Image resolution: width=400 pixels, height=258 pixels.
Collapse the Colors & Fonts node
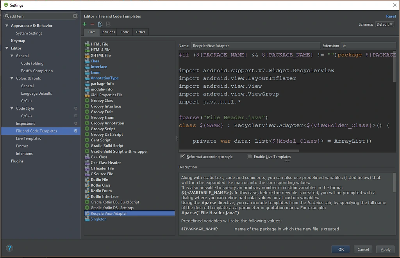12,78
